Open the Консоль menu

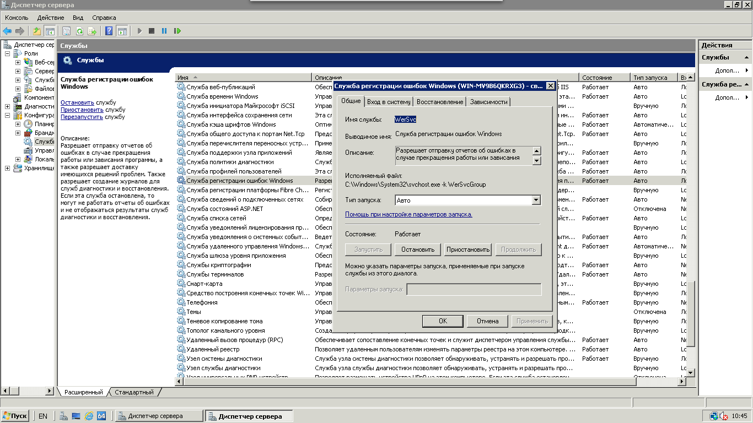(x=17, y=18)
